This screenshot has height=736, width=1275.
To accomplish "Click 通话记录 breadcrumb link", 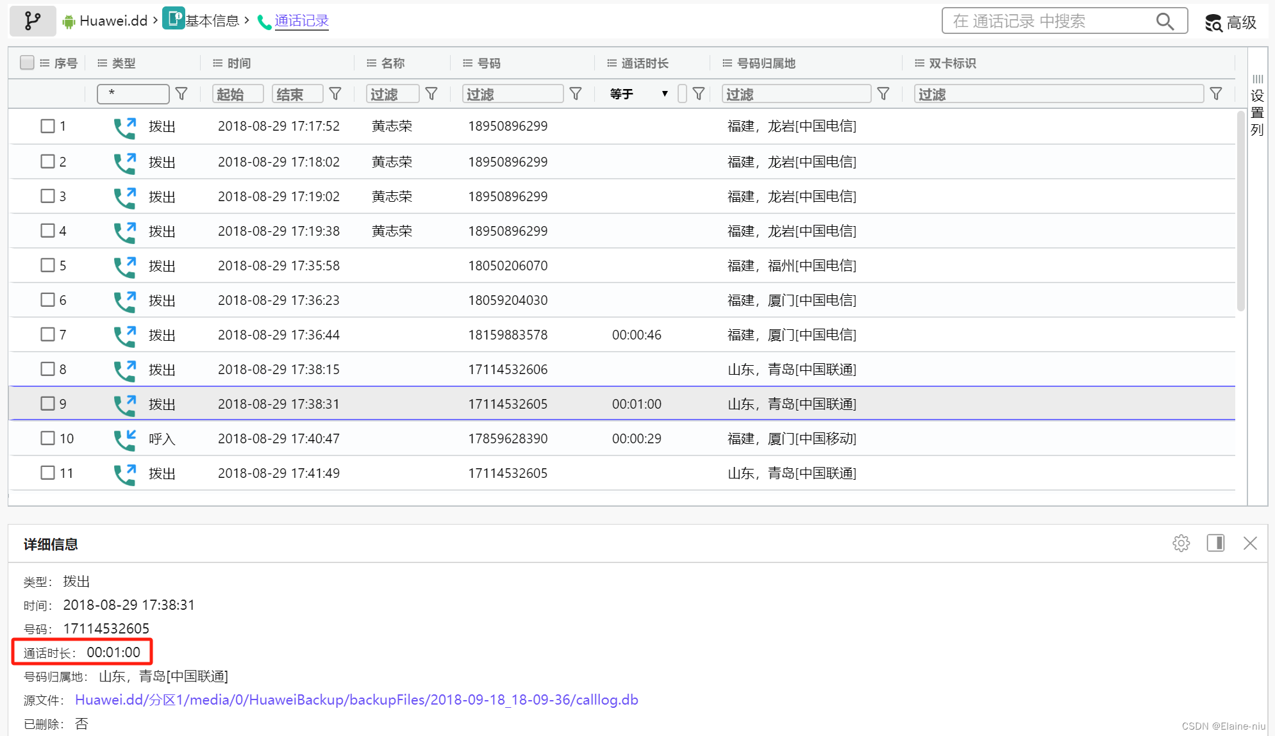I will (301, 20).
